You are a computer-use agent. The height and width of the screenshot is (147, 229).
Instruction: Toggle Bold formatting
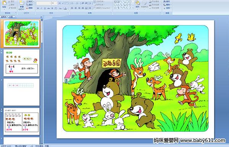(x=38, y=8)
